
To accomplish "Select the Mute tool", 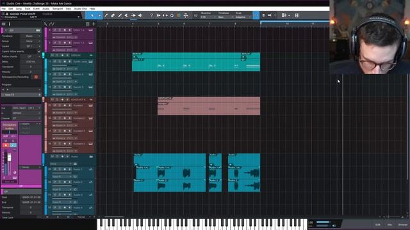I will coord(126,15).
